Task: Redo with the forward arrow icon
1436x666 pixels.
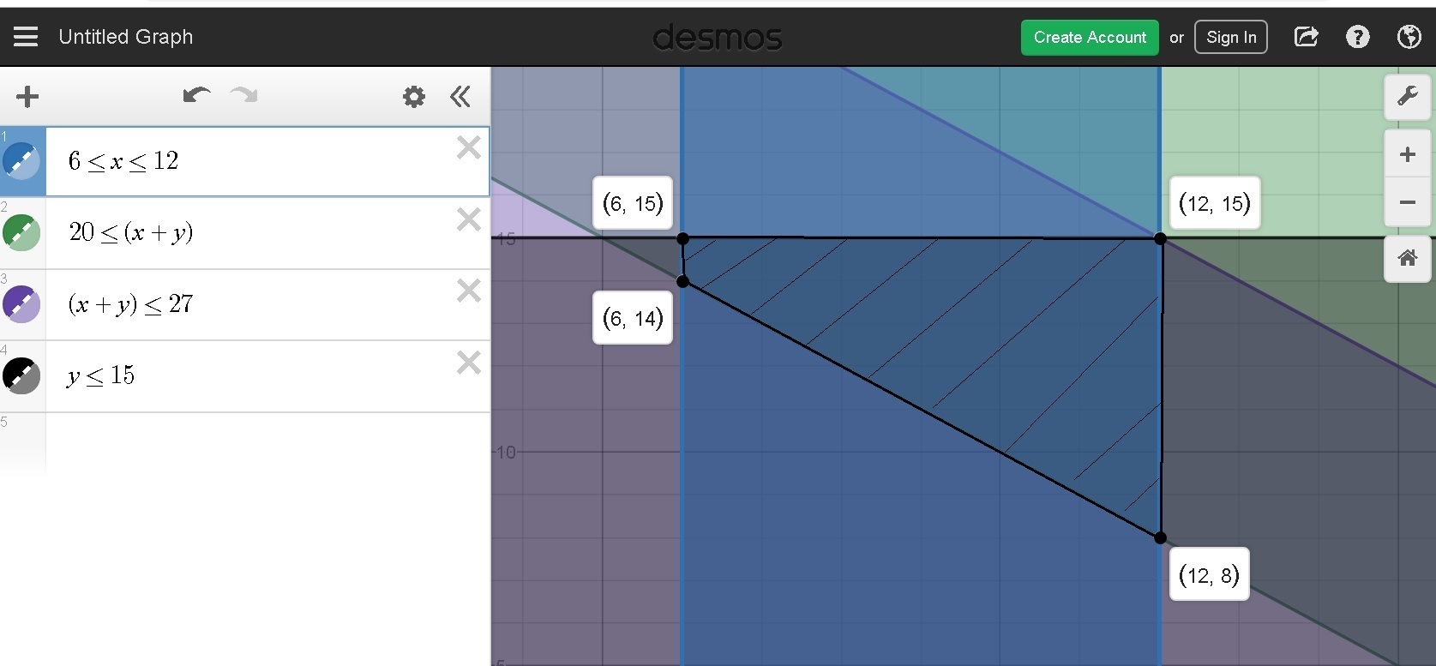Action: click(244, 95)
